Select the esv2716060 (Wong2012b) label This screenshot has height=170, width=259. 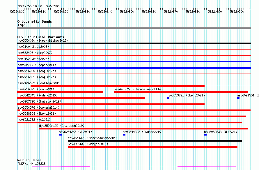[37, 71]
